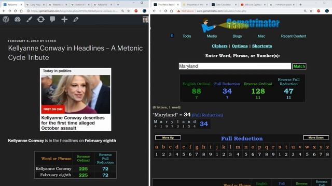Click the home icon in the right browser

pos(172,11)
